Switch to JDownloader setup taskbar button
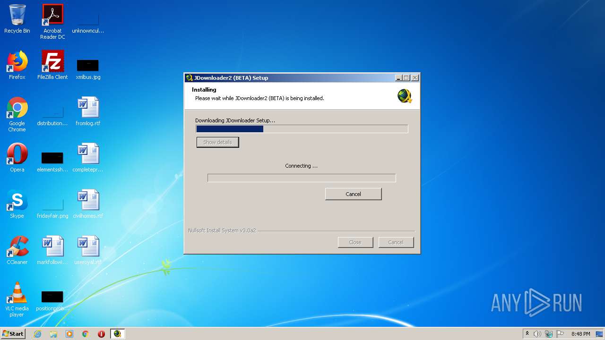The width and height of the screenshot is (605, 340). click(117, 334)
